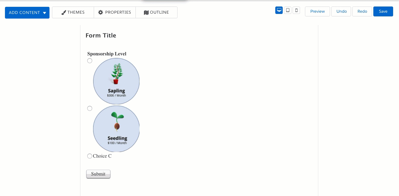Click the Redo button
Viewport: 399px width, 196px height.
pos(362,11)
